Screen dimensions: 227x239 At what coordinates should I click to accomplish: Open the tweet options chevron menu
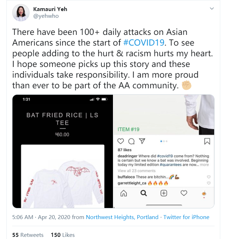(x=212, y=8)
